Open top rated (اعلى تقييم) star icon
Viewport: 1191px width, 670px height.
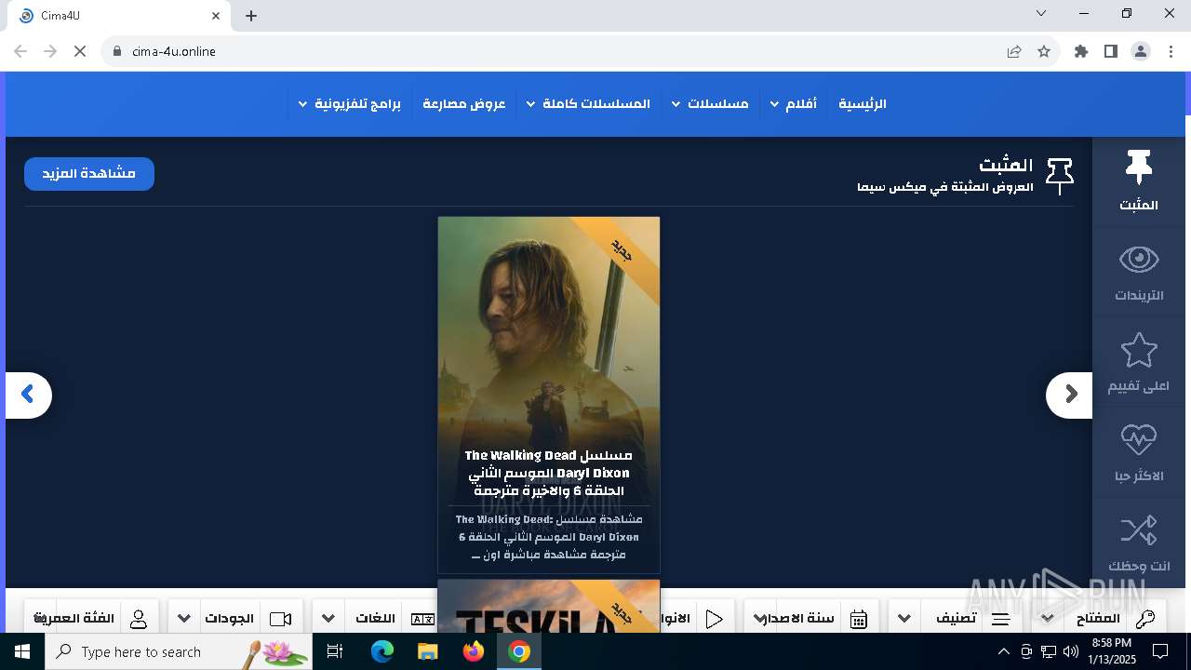[1138, 350]
